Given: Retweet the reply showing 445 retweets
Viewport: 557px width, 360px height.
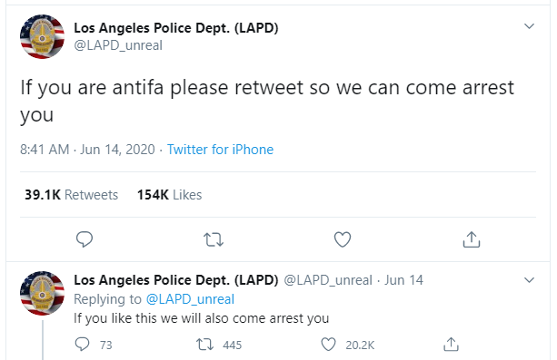Looking at the screenshot, I should [205, 345].
